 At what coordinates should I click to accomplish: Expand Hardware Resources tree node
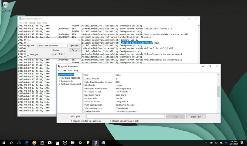pos(59,78)
